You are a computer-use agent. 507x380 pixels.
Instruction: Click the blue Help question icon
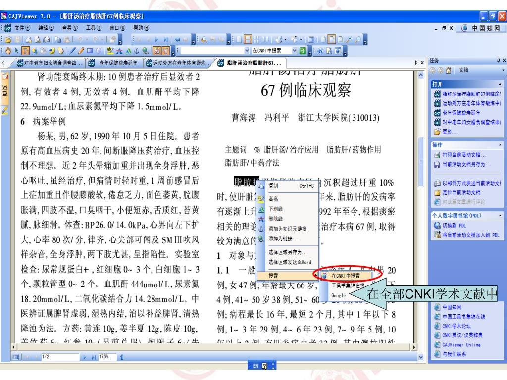tap(320, 51)
